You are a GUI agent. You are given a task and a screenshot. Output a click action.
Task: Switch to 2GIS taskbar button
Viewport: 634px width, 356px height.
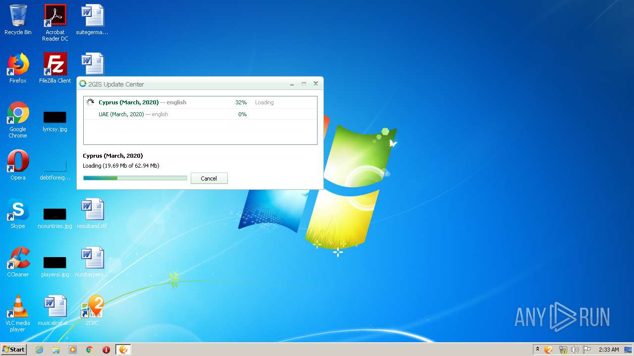tap(123, 350)
